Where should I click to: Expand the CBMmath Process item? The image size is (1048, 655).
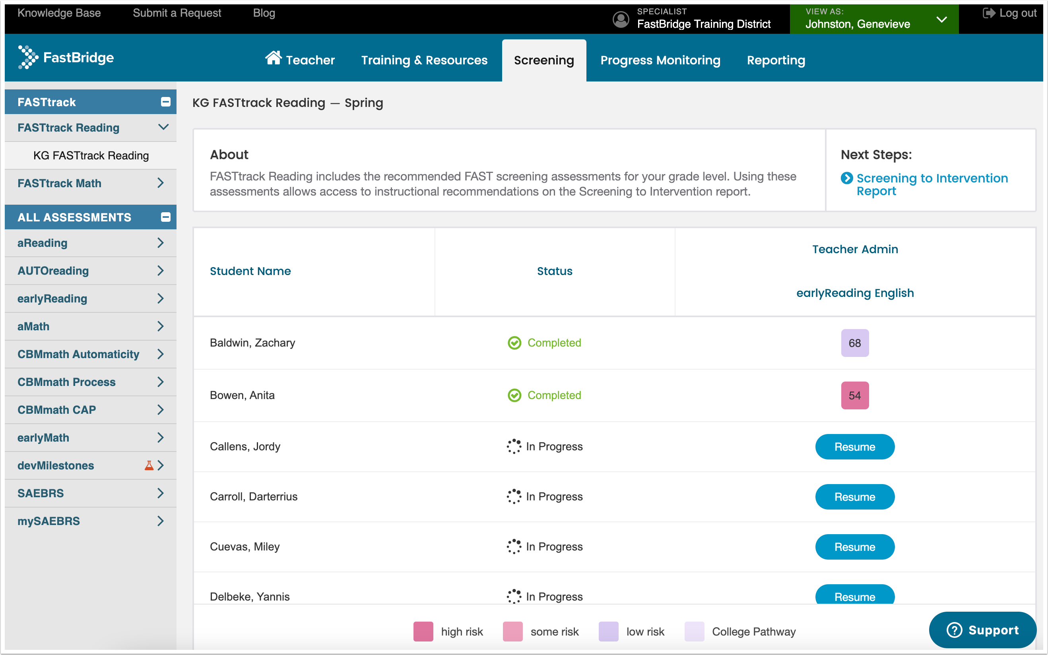91,382
